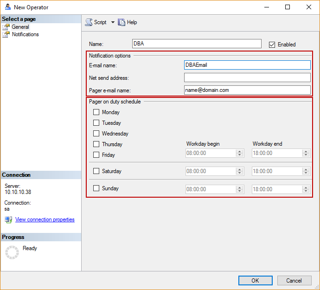The width and height of the screenshot is (320, 290).
Task: Check the Monday pager duty box
Action: 96,112
